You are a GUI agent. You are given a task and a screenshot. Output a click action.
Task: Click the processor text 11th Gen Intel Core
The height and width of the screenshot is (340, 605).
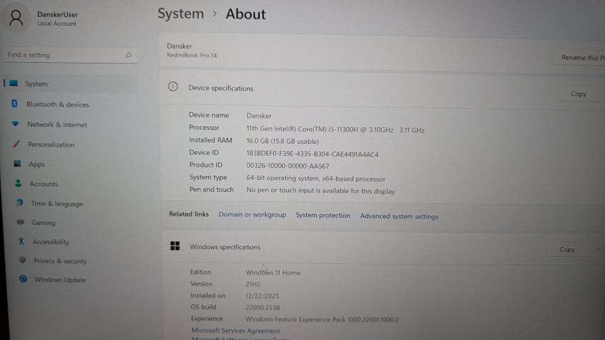(335, 130)
